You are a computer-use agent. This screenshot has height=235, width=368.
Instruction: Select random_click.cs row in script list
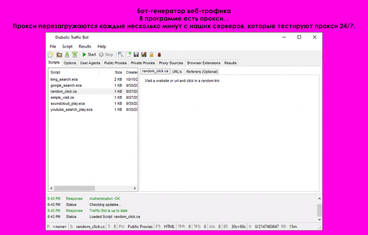93,91
